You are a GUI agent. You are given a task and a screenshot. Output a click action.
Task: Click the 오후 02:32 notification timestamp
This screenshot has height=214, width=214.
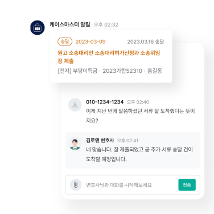tap(106, 24)
